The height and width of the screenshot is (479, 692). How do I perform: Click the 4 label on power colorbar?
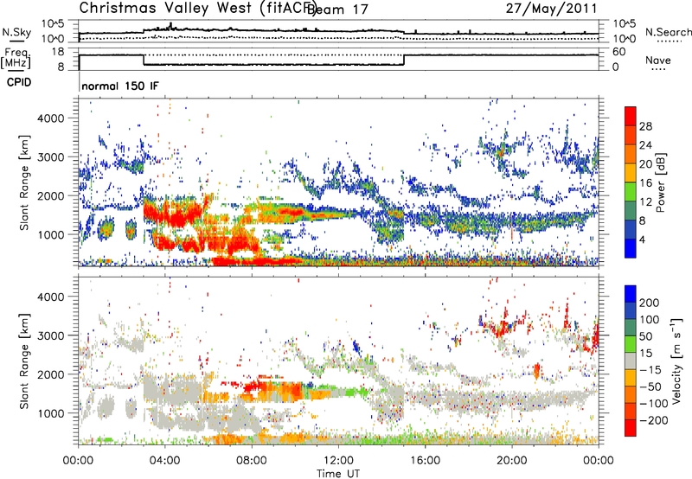(x=642, y=239)
